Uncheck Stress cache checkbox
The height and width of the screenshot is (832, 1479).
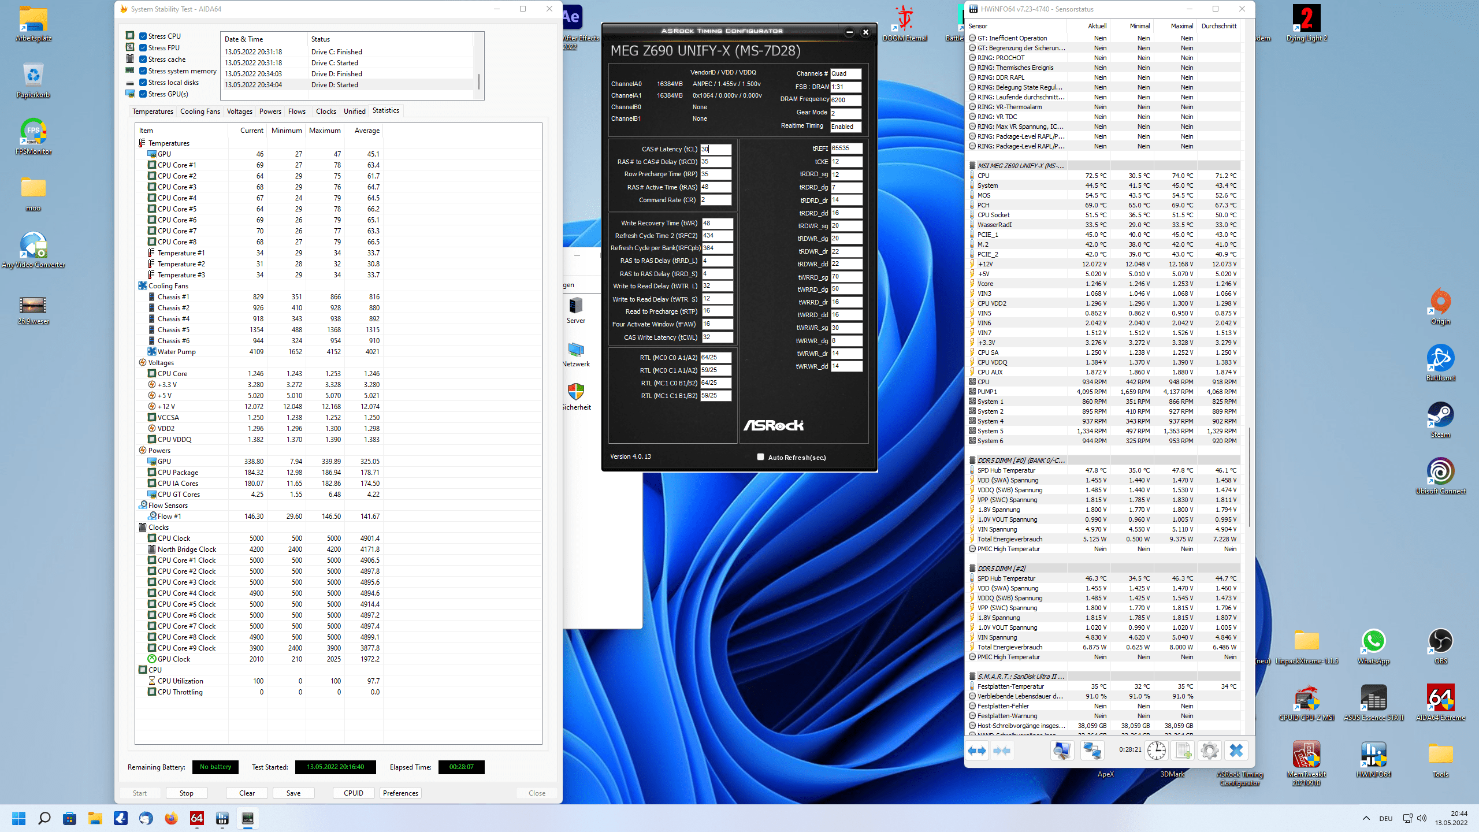coord(143,59)
